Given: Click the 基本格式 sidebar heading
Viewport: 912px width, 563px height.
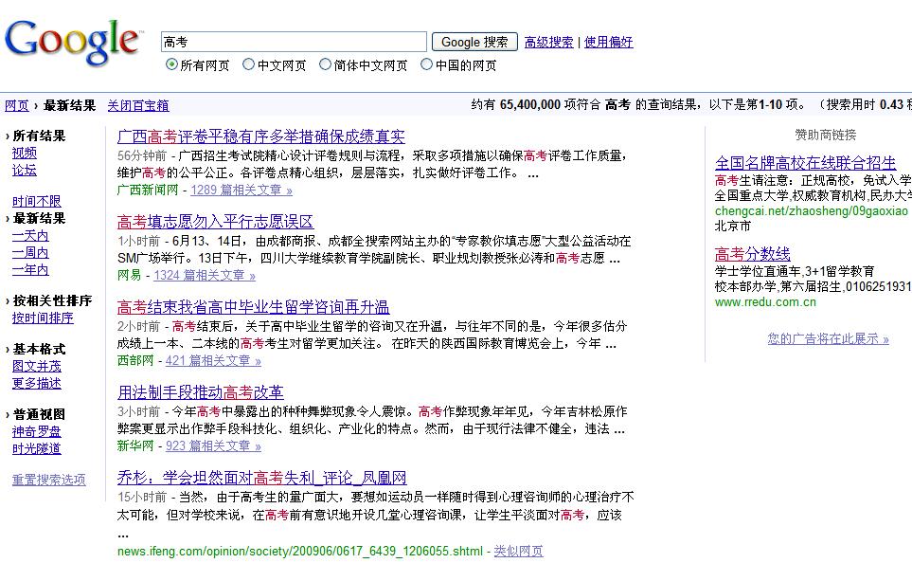Looking at the screenshot, I should pos(39,349).
